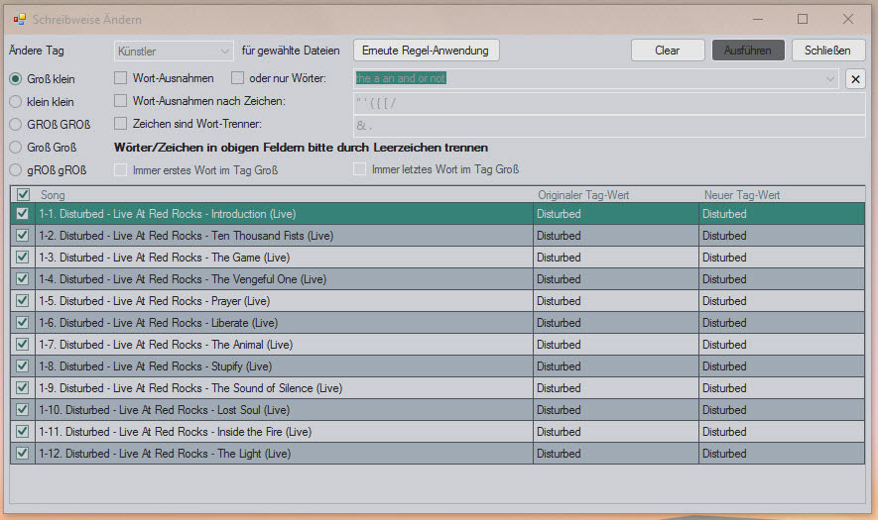Expand the word exceptions combo box arrow
The height and width of the screenshot is (520, 878).
[x=829, y=79]
